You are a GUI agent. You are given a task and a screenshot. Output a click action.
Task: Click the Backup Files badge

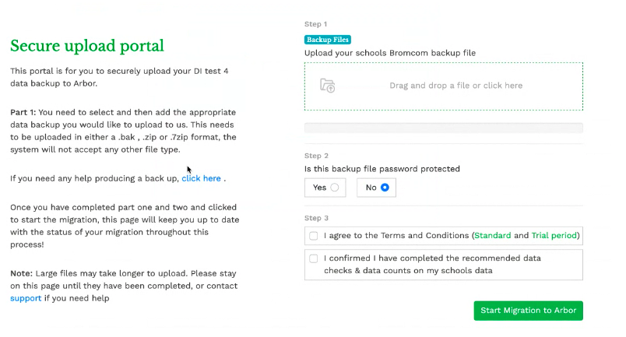(x=328, y=39)
